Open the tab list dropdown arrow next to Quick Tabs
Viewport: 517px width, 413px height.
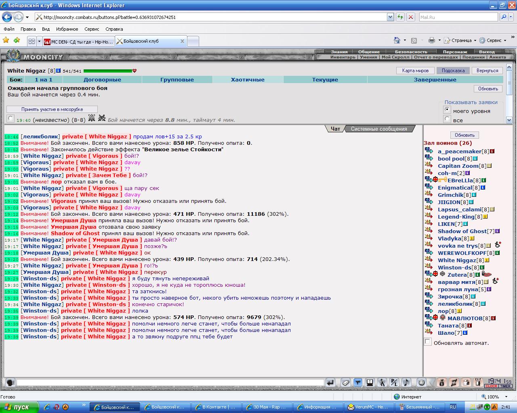click(x=39, y=41)
